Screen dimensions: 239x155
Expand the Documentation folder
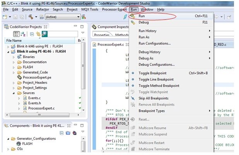(x=14, y=62)
